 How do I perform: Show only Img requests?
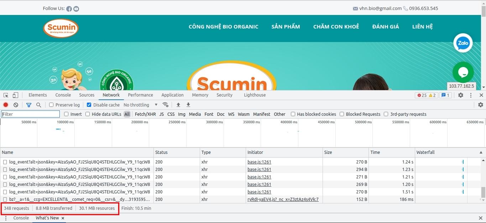coord(182,114)
